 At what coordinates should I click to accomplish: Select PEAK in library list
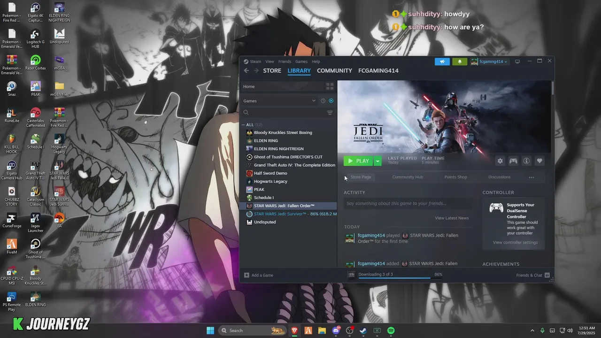tap(259, 190)
